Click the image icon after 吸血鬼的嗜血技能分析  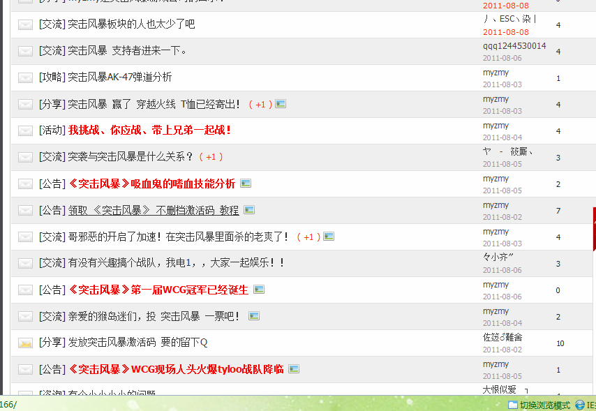tap(246, 184)
